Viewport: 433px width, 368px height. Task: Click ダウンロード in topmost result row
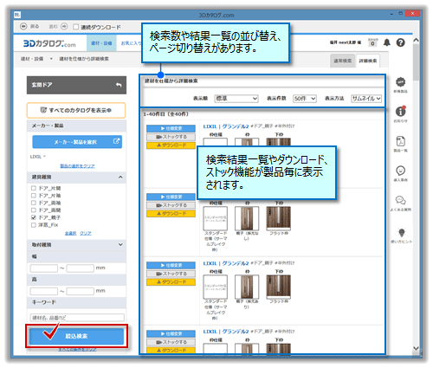(171, 145)
